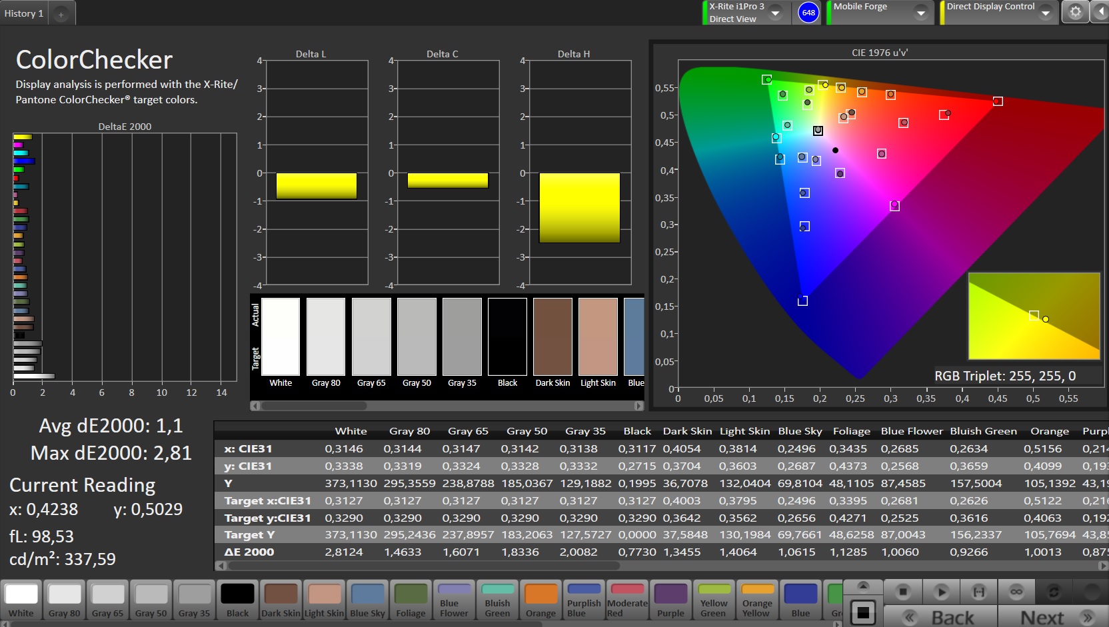Select the Moderate Red swatch

pyautogui.click(x=627, y=600)
